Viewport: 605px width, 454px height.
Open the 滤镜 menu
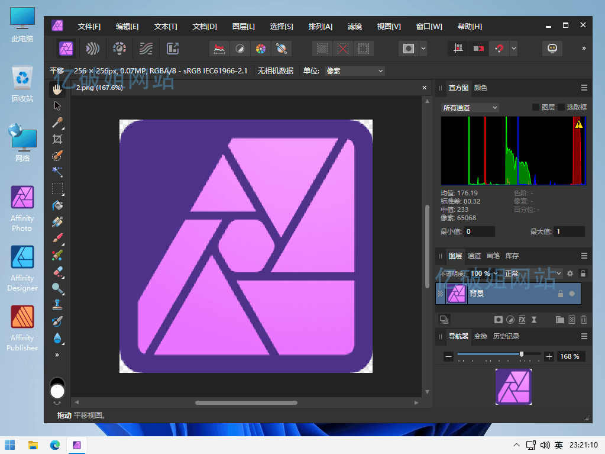pos(354,27)
